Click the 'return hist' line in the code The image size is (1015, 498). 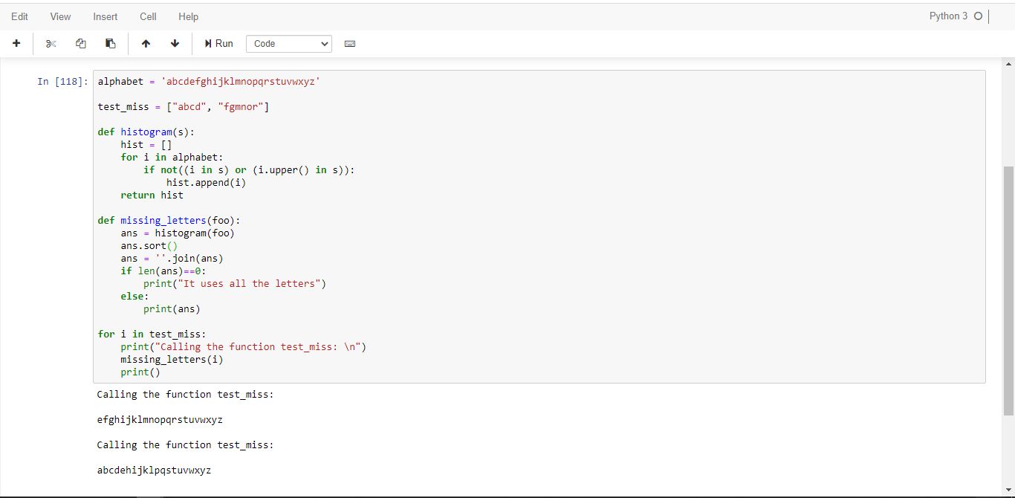[x=152, y=195]
